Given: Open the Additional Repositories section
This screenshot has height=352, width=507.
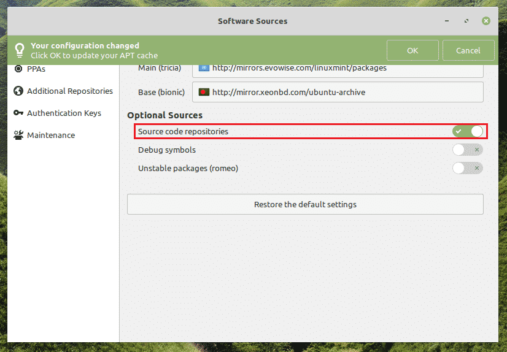Looking at the screenshot, I should 70,91.
